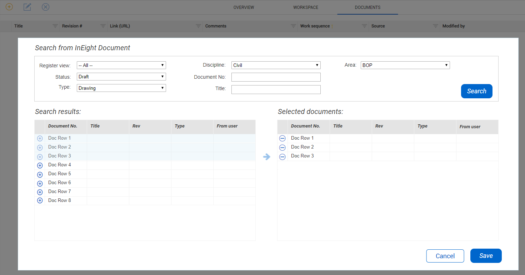Click Save to confirm selected documents
Image resolution: width=525 pixels, height=275 pixels.
[486, 256]
